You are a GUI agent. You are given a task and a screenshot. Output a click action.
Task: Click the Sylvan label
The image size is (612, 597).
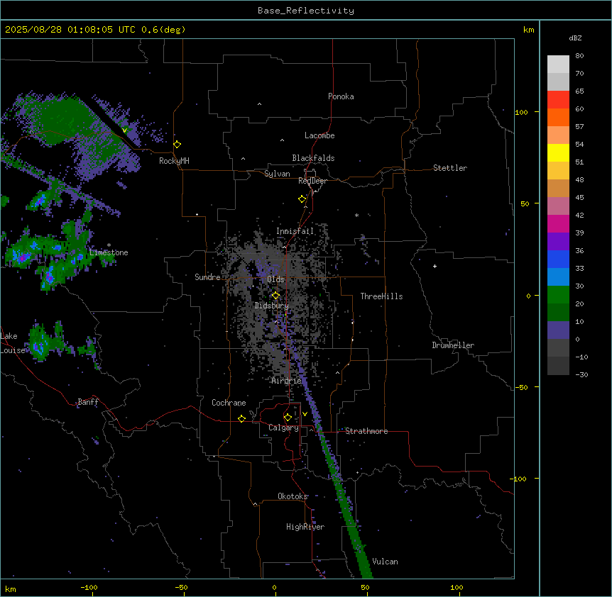tap(277, 174)
